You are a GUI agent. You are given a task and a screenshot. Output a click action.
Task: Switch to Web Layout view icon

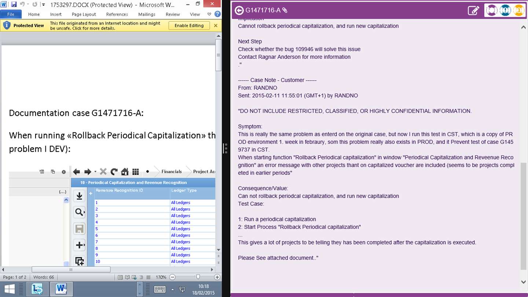134,278
